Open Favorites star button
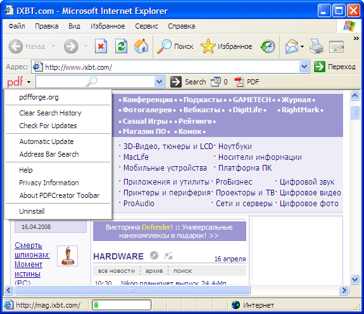Viewport: 364px width, 314px height. [x=208, y=46]
